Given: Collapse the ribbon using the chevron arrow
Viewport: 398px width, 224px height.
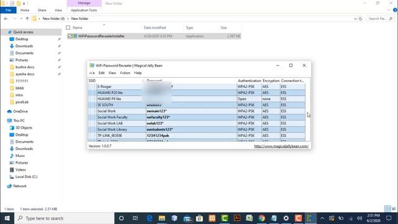Looking at the screenshot, I should coord(389,10).
